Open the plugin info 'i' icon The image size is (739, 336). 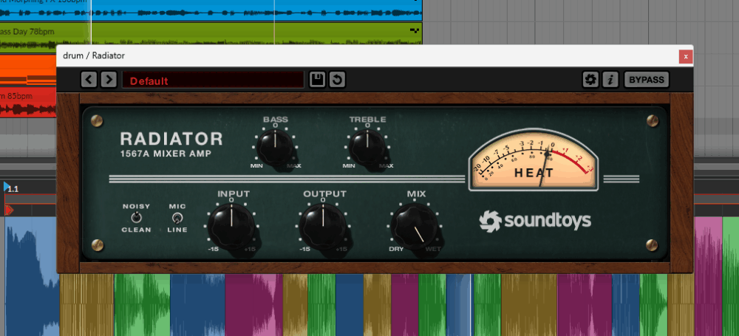coord(610,80)
